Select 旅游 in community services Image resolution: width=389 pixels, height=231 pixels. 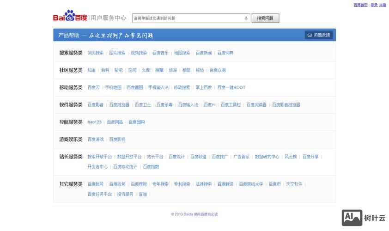point(173,70)
